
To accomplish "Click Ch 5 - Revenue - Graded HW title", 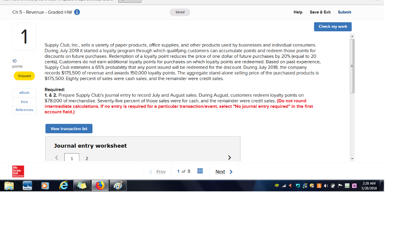I will pyautogui.click(x=42, y=12).
